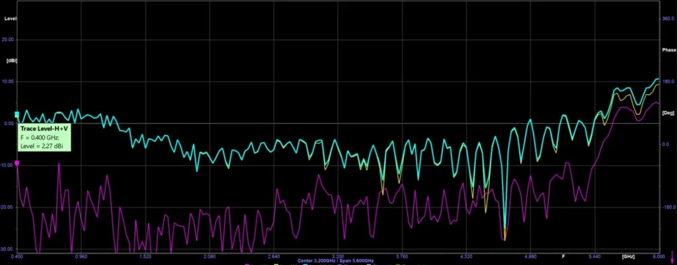Image resolution: width=677 pixels, height=265 pixels.
Task: Click the '[dBi]' unit label
Action: (x=11, y=60)
